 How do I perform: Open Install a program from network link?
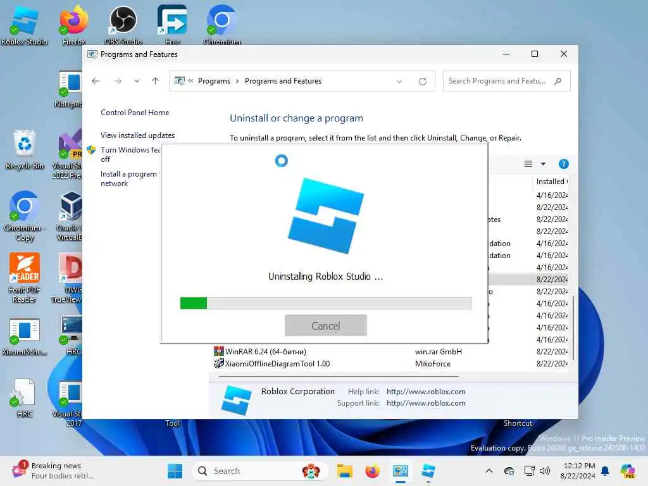pos(129,178)
